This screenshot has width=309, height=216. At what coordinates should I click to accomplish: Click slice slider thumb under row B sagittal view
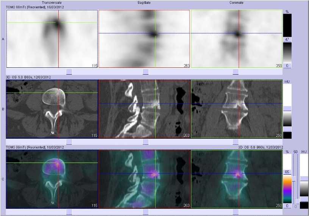tap(145, 142)
